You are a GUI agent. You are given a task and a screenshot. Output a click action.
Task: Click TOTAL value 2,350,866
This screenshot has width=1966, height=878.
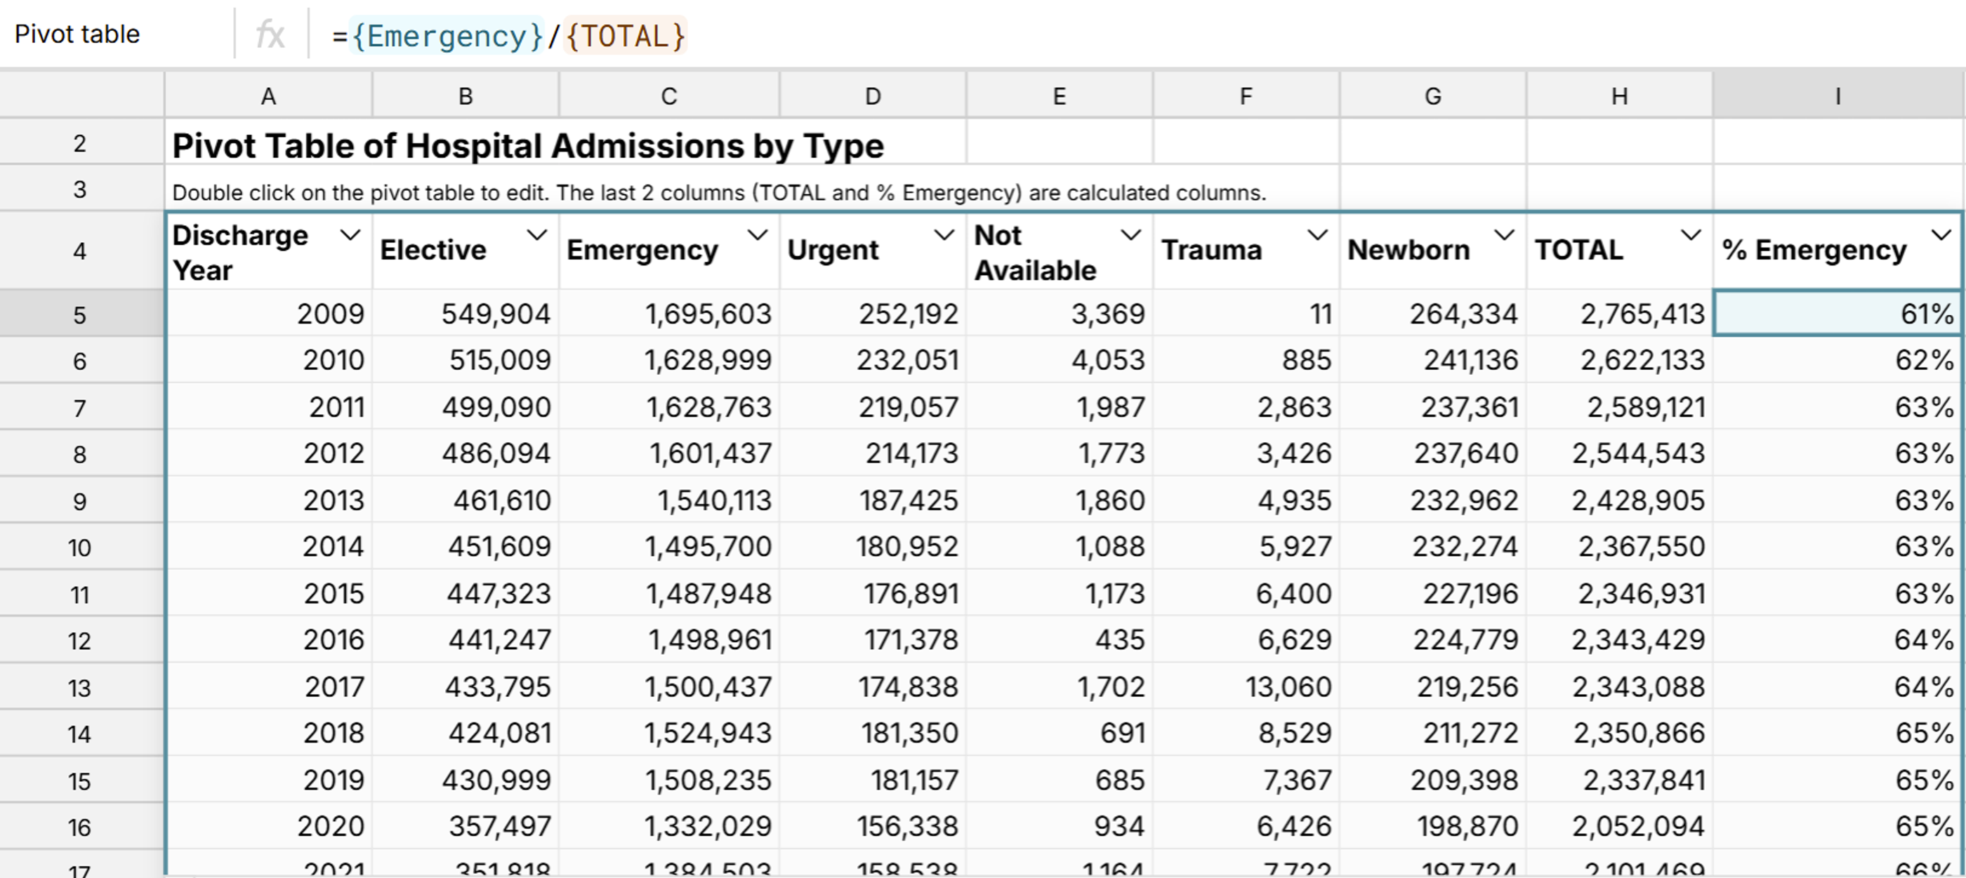coord(1620,732)
